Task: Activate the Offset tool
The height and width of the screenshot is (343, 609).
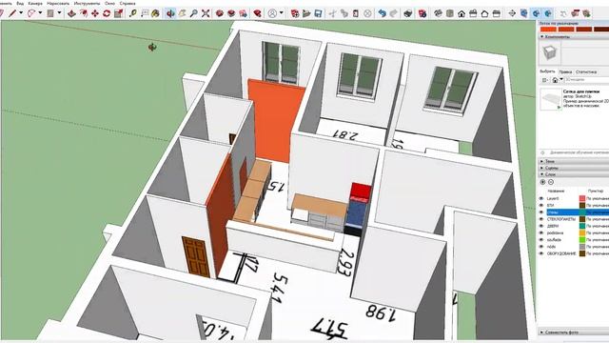Action: [x=83, y=13]
